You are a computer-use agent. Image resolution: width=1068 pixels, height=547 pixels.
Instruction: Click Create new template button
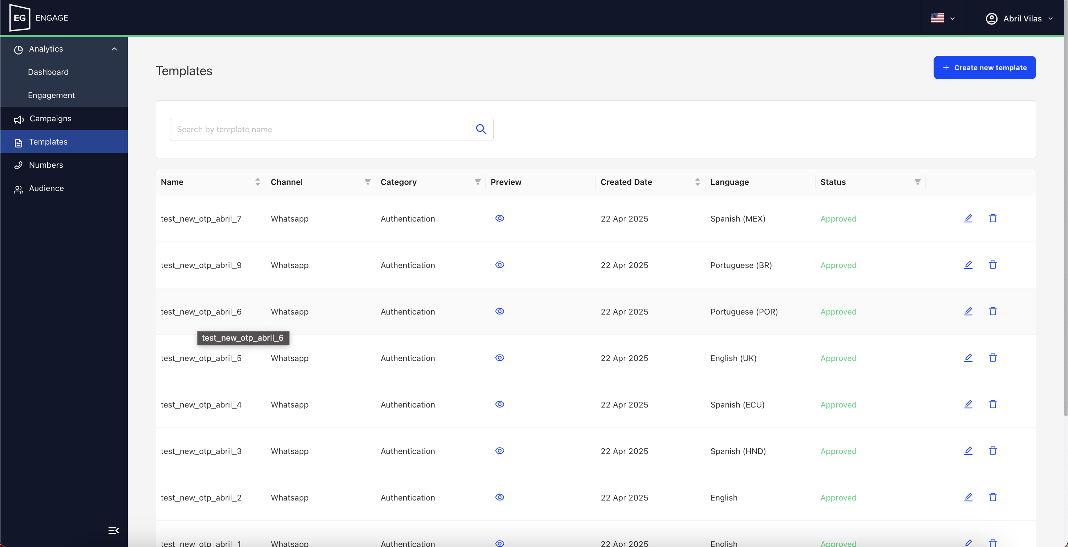pyautogui.click(x=984, y=68)
